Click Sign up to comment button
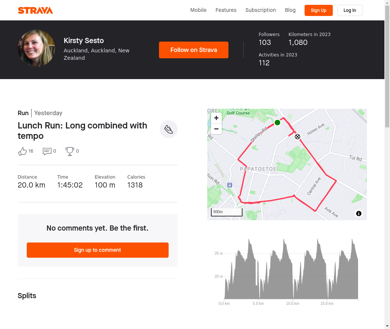 pos(97,250)
